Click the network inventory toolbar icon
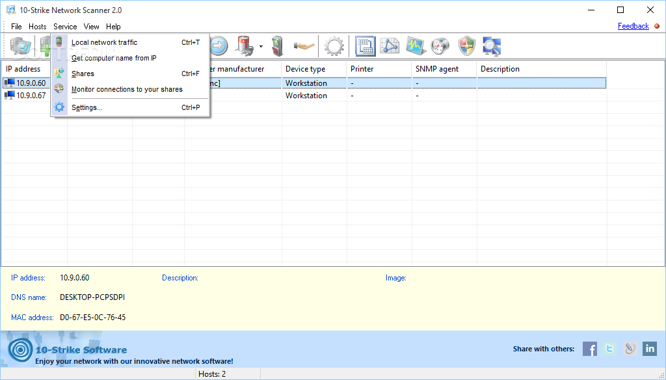The image size is (666, 380). [365, 46]
